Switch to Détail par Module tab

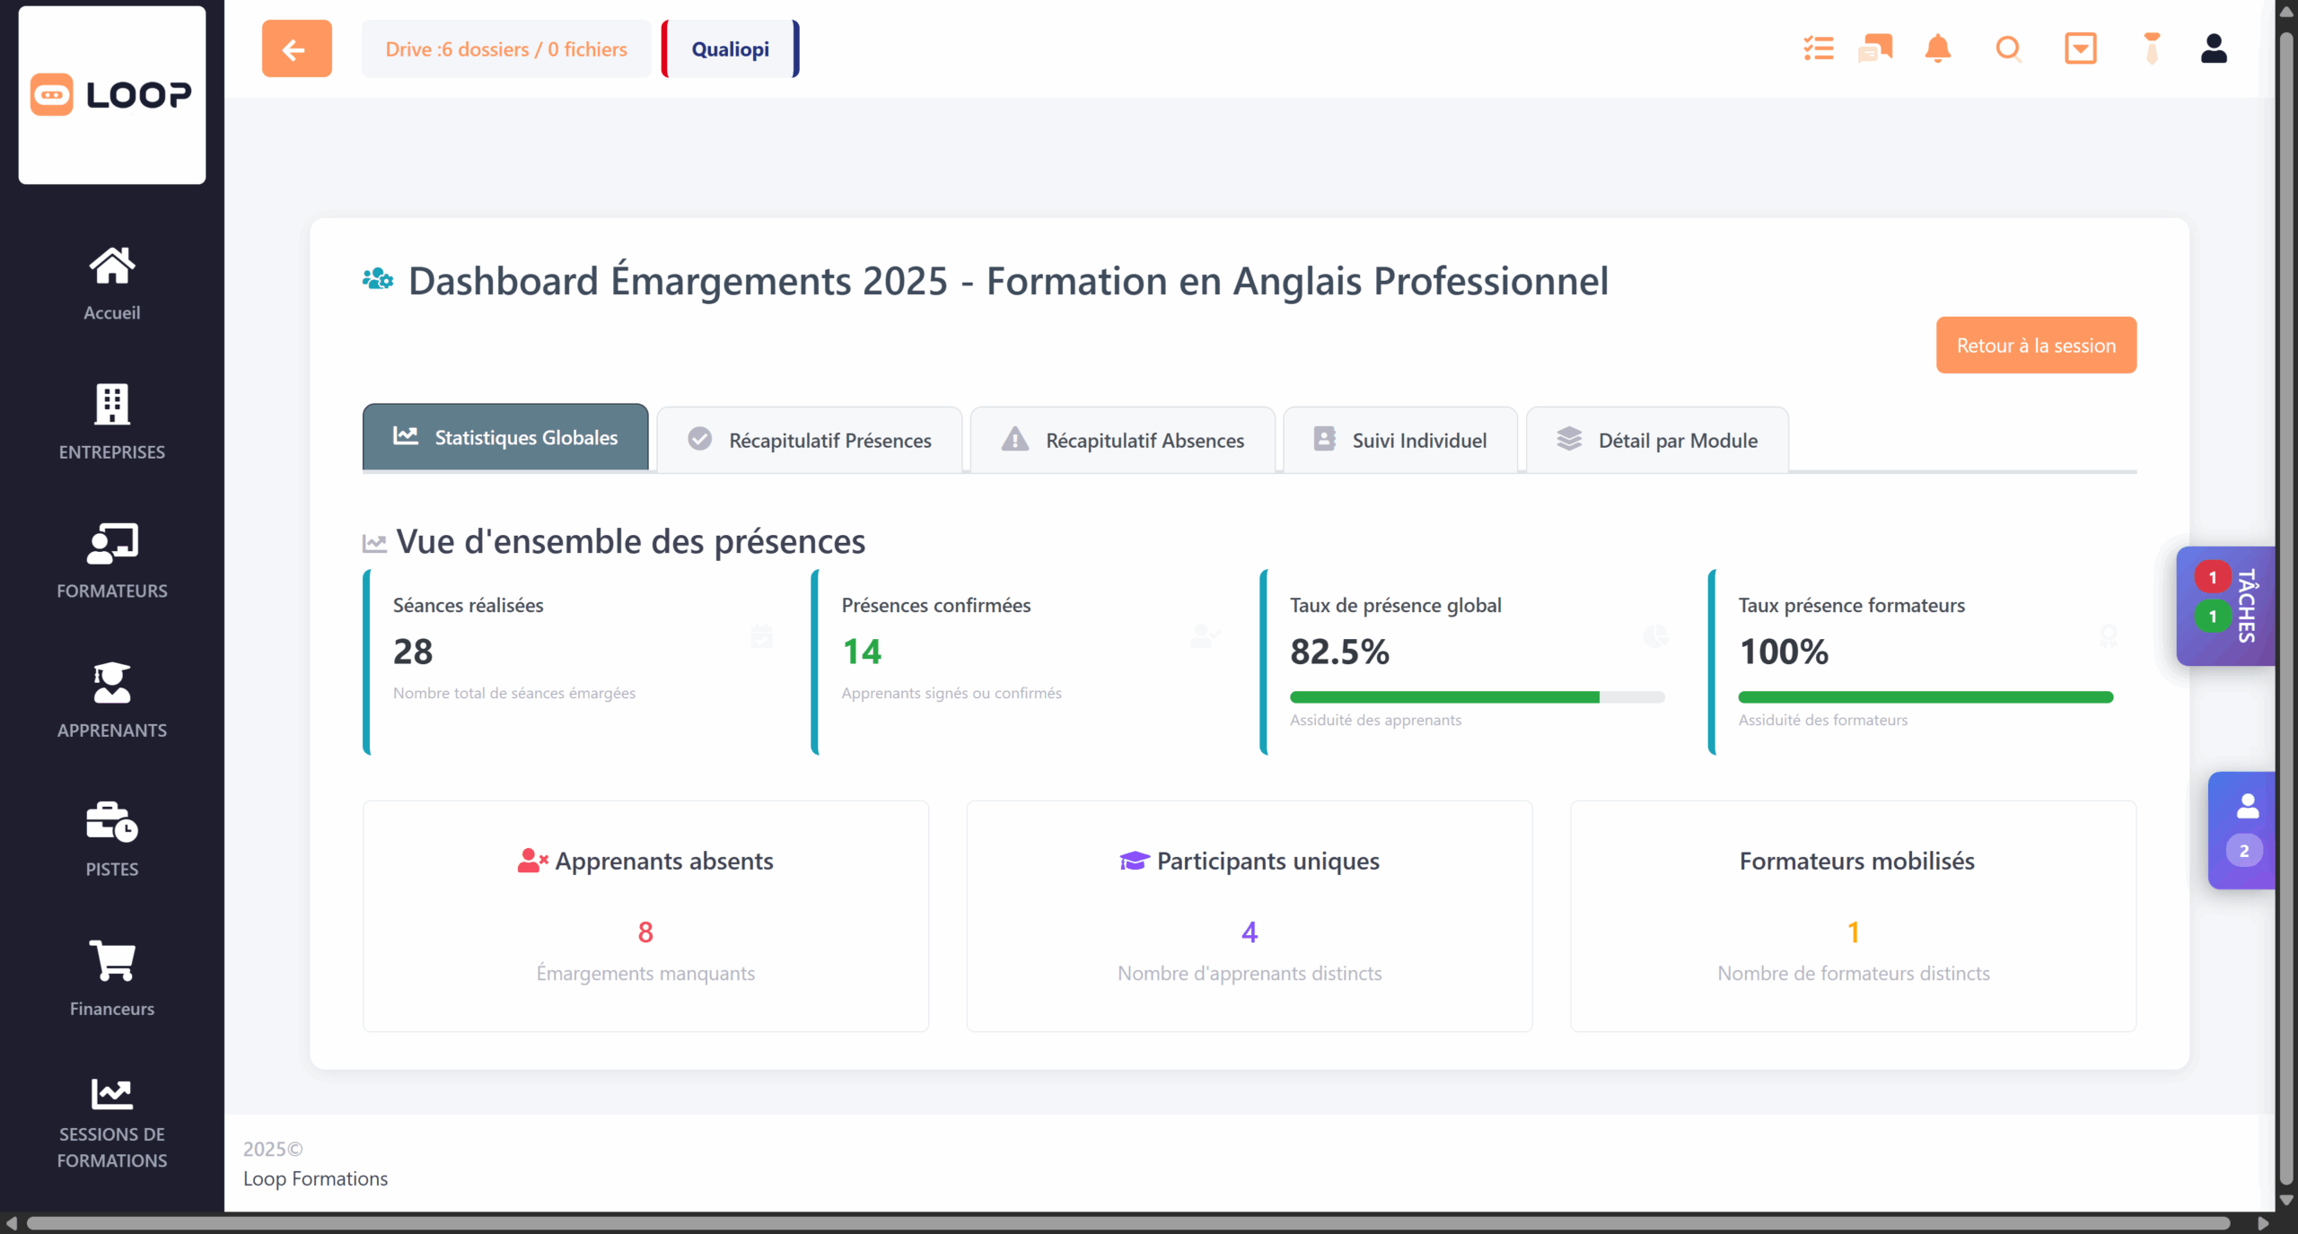1657,440
